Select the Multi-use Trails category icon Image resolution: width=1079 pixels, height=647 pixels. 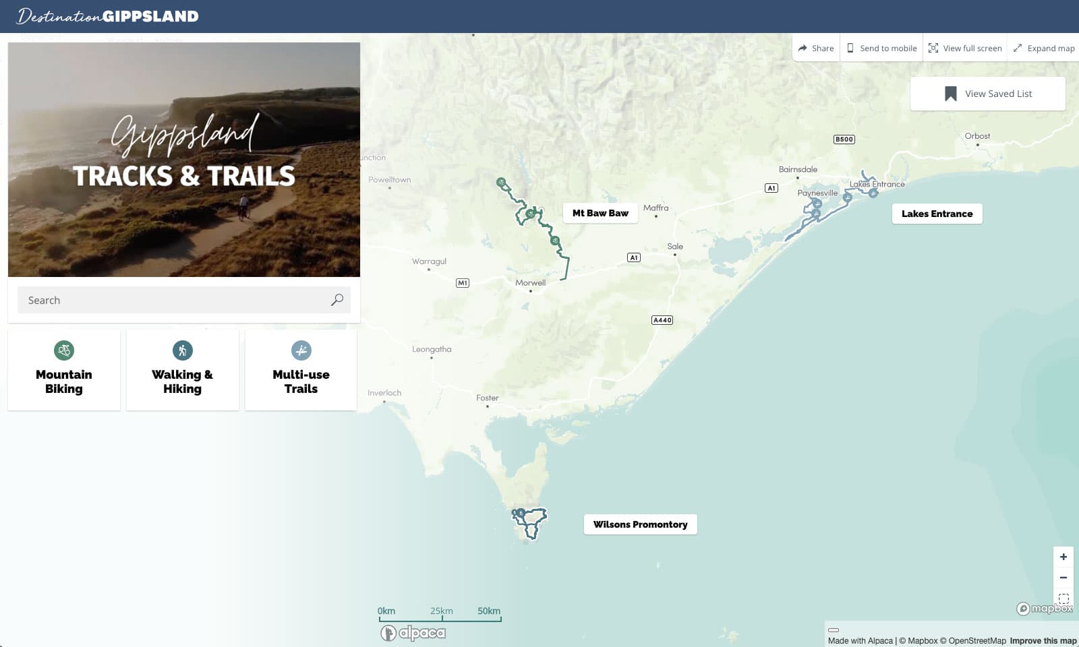(300, 350)
